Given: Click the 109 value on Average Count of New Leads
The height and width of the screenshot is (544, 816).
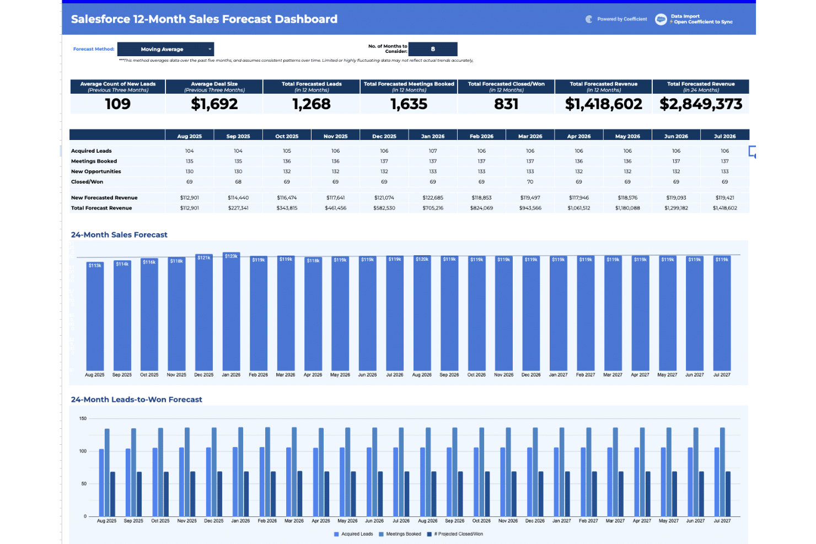Looking at the screenshot, I should point(116,104).
